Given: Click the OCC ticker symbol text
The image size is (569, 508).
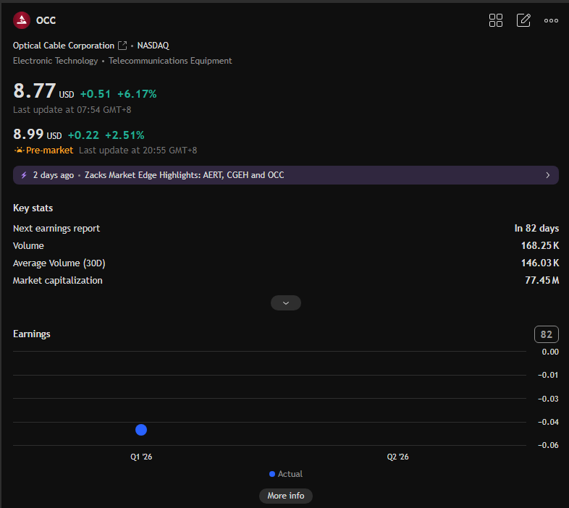Looking at the screenshot, I should click(x=46, y=20).
